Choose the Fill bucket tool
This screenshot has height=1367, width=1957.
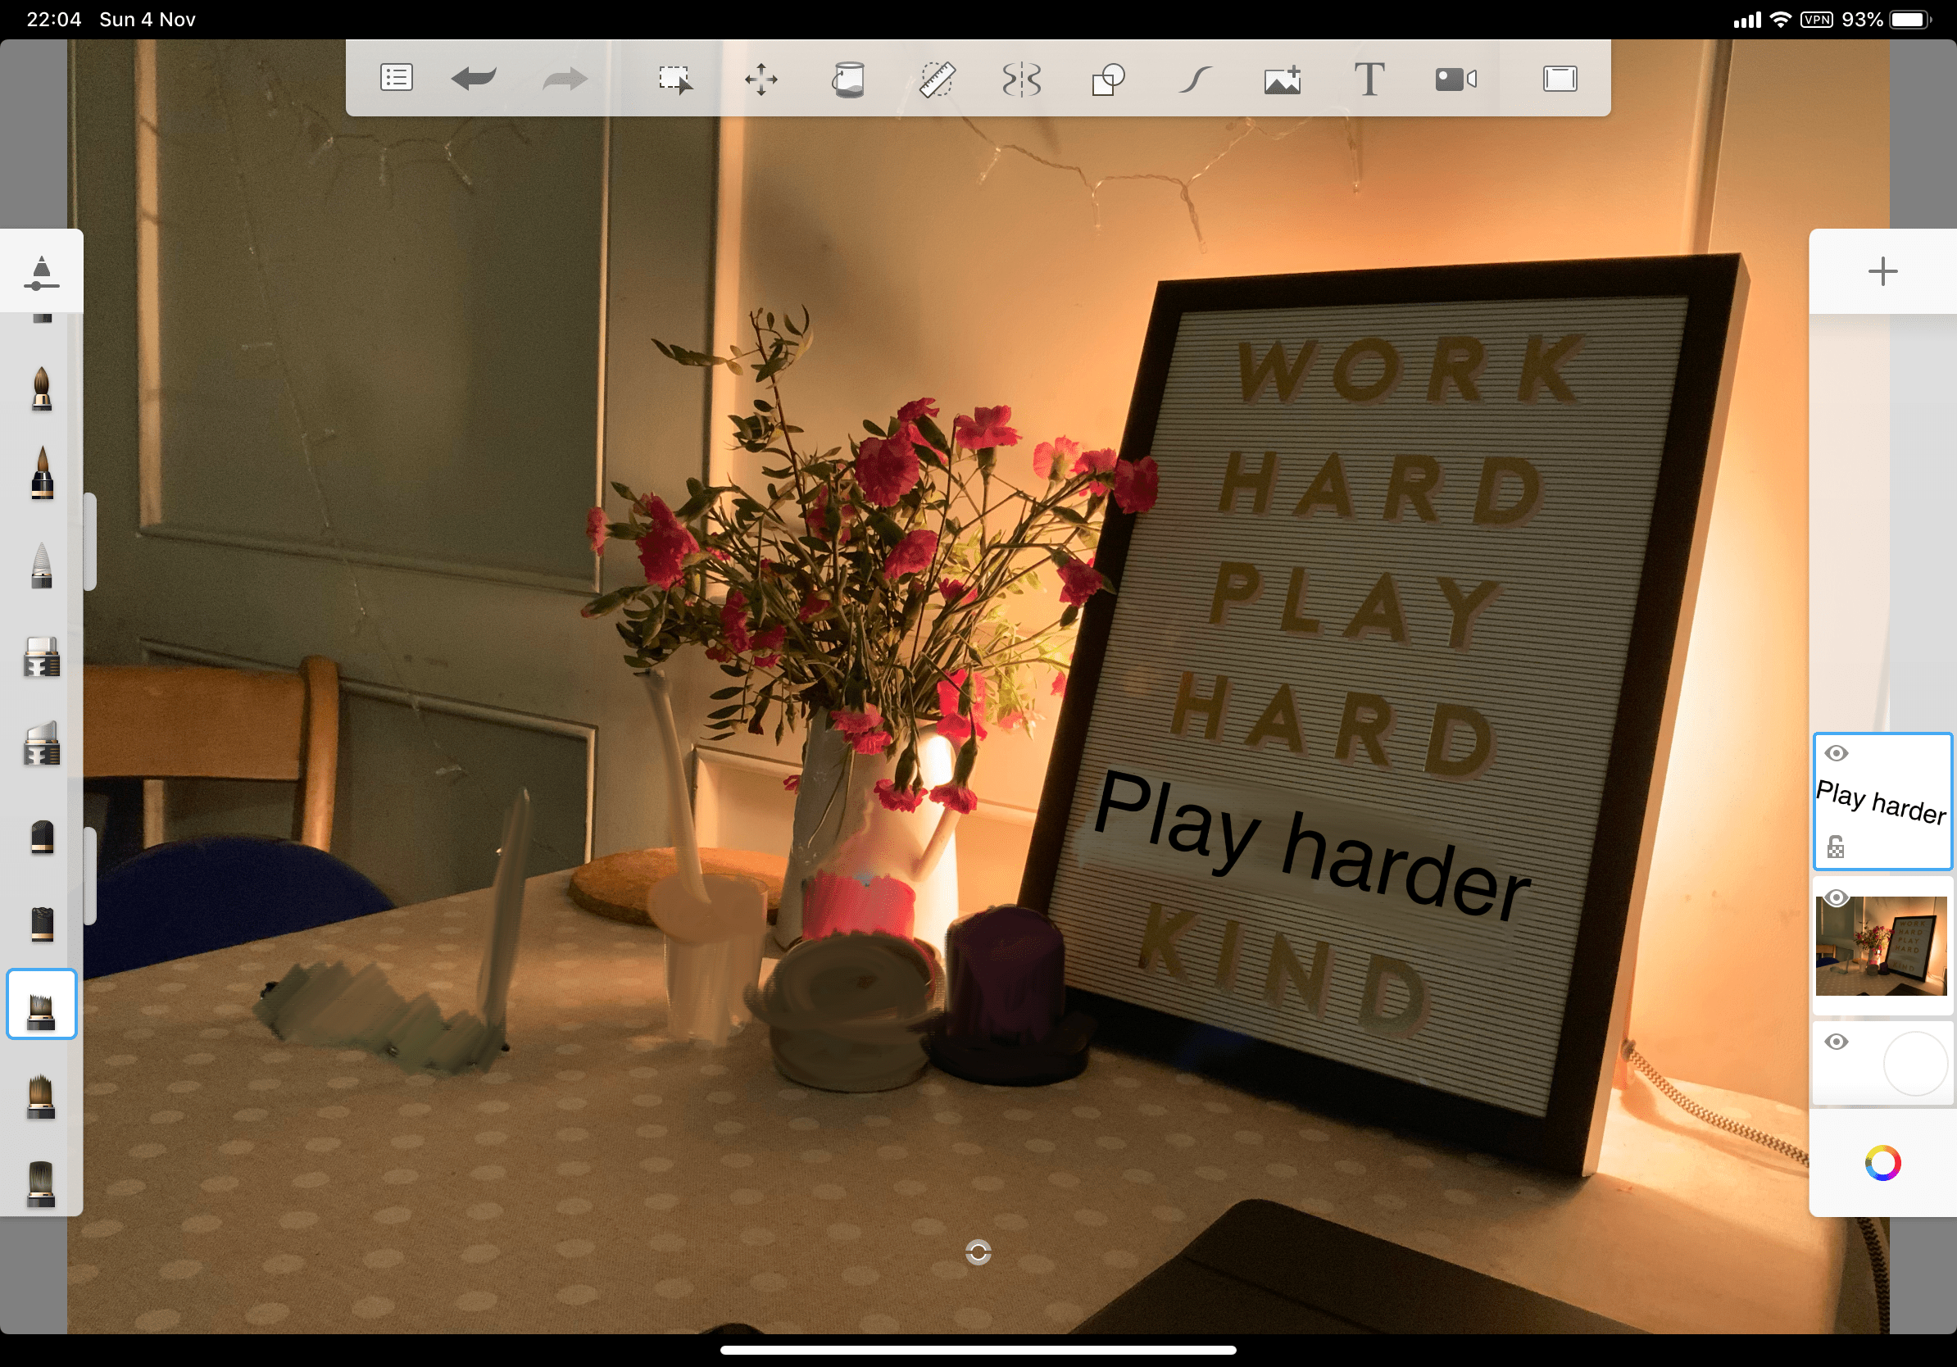[x=848, y=79]
